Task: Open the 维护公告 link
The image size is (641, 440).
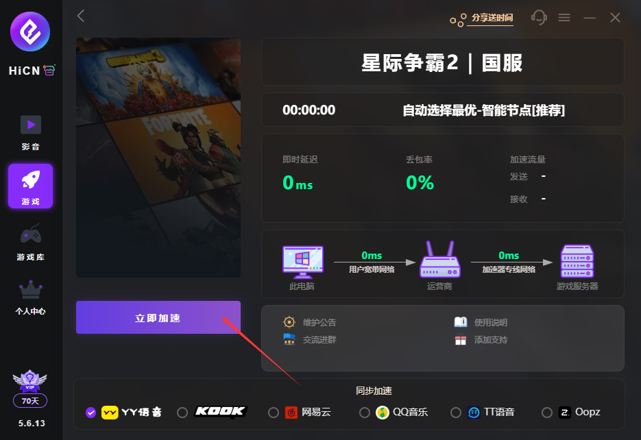Action: (319, 322)
